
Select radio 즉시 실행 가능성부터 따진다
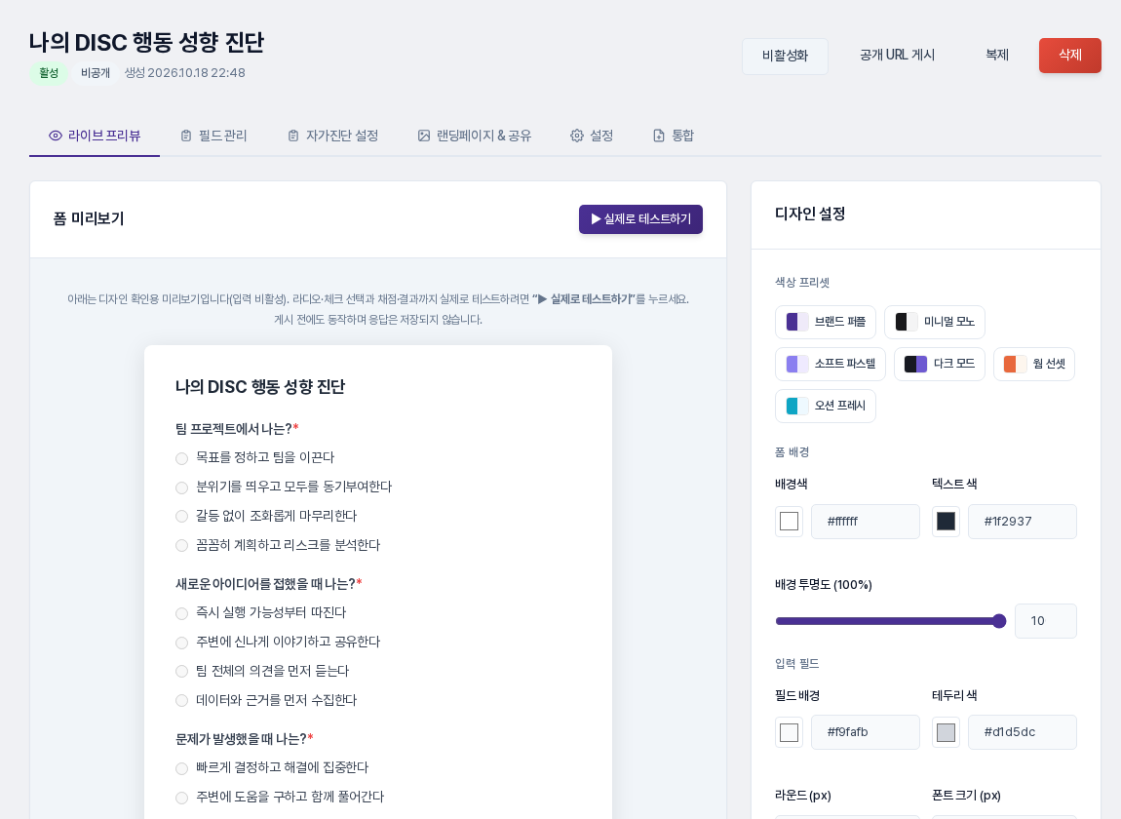point(181,613)
